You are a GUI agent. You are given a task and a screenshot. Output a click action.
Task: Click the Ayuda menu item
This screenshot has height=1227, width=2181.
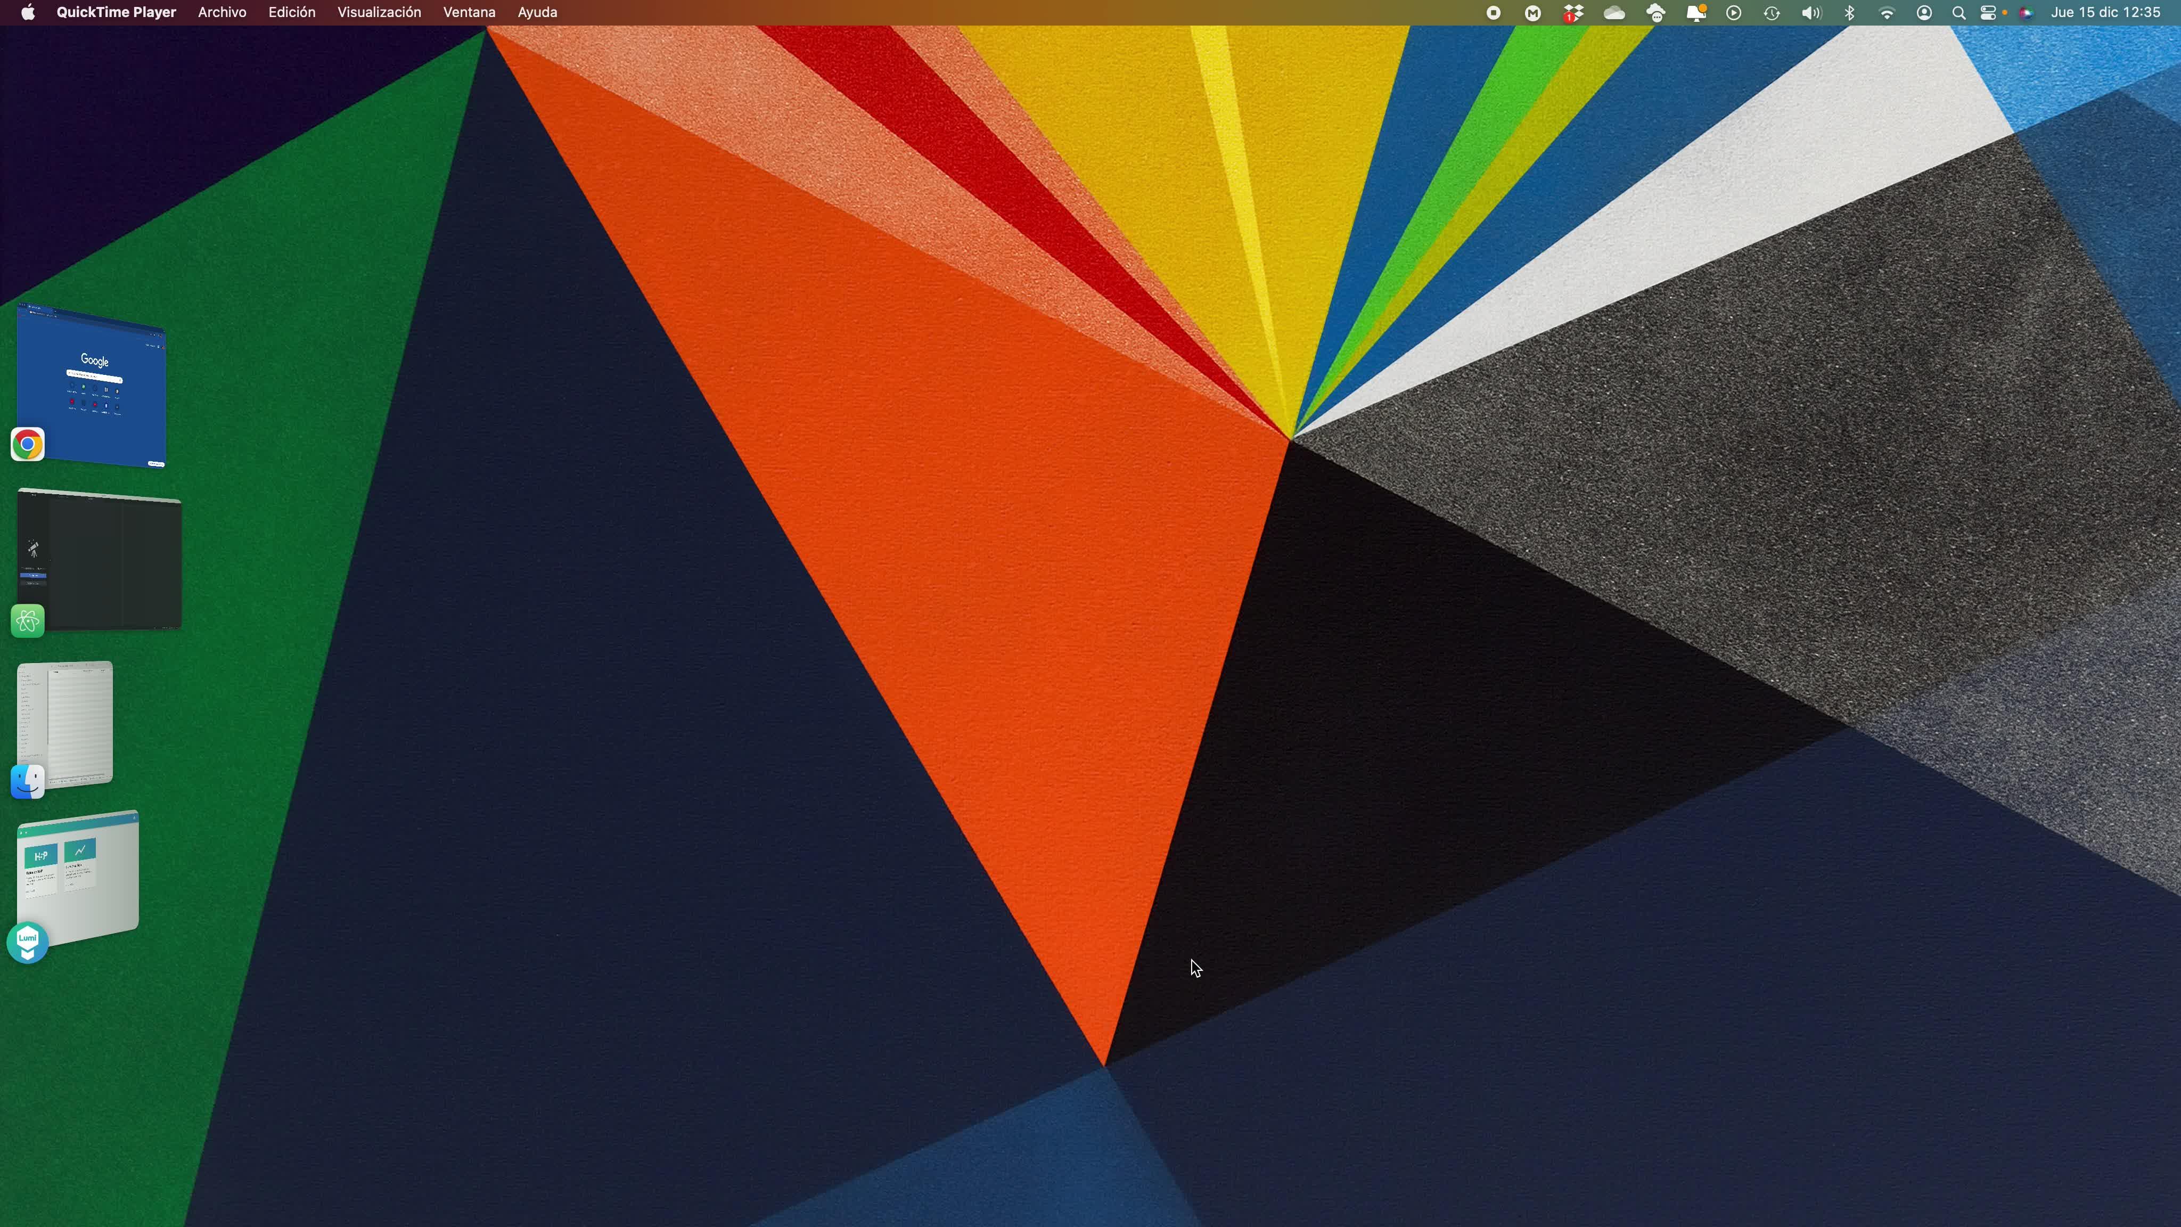pyautogui.click(x=537, y=13)
